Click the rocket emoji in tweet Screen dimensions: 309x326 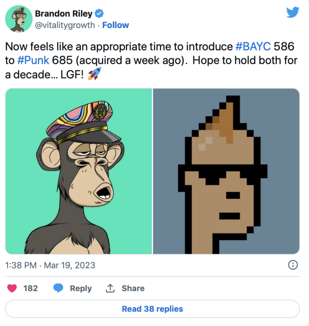click(x=95, y=74)
